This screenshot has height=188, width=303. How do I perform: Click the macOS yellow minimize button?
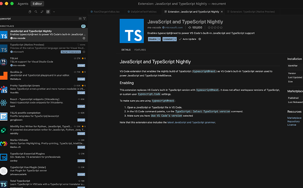(x=7, y=4)
